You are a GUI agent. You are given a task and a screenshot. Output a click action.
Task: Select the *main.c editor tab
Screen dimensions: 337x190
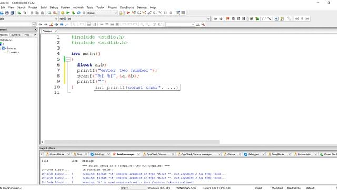tap(47, 31)
